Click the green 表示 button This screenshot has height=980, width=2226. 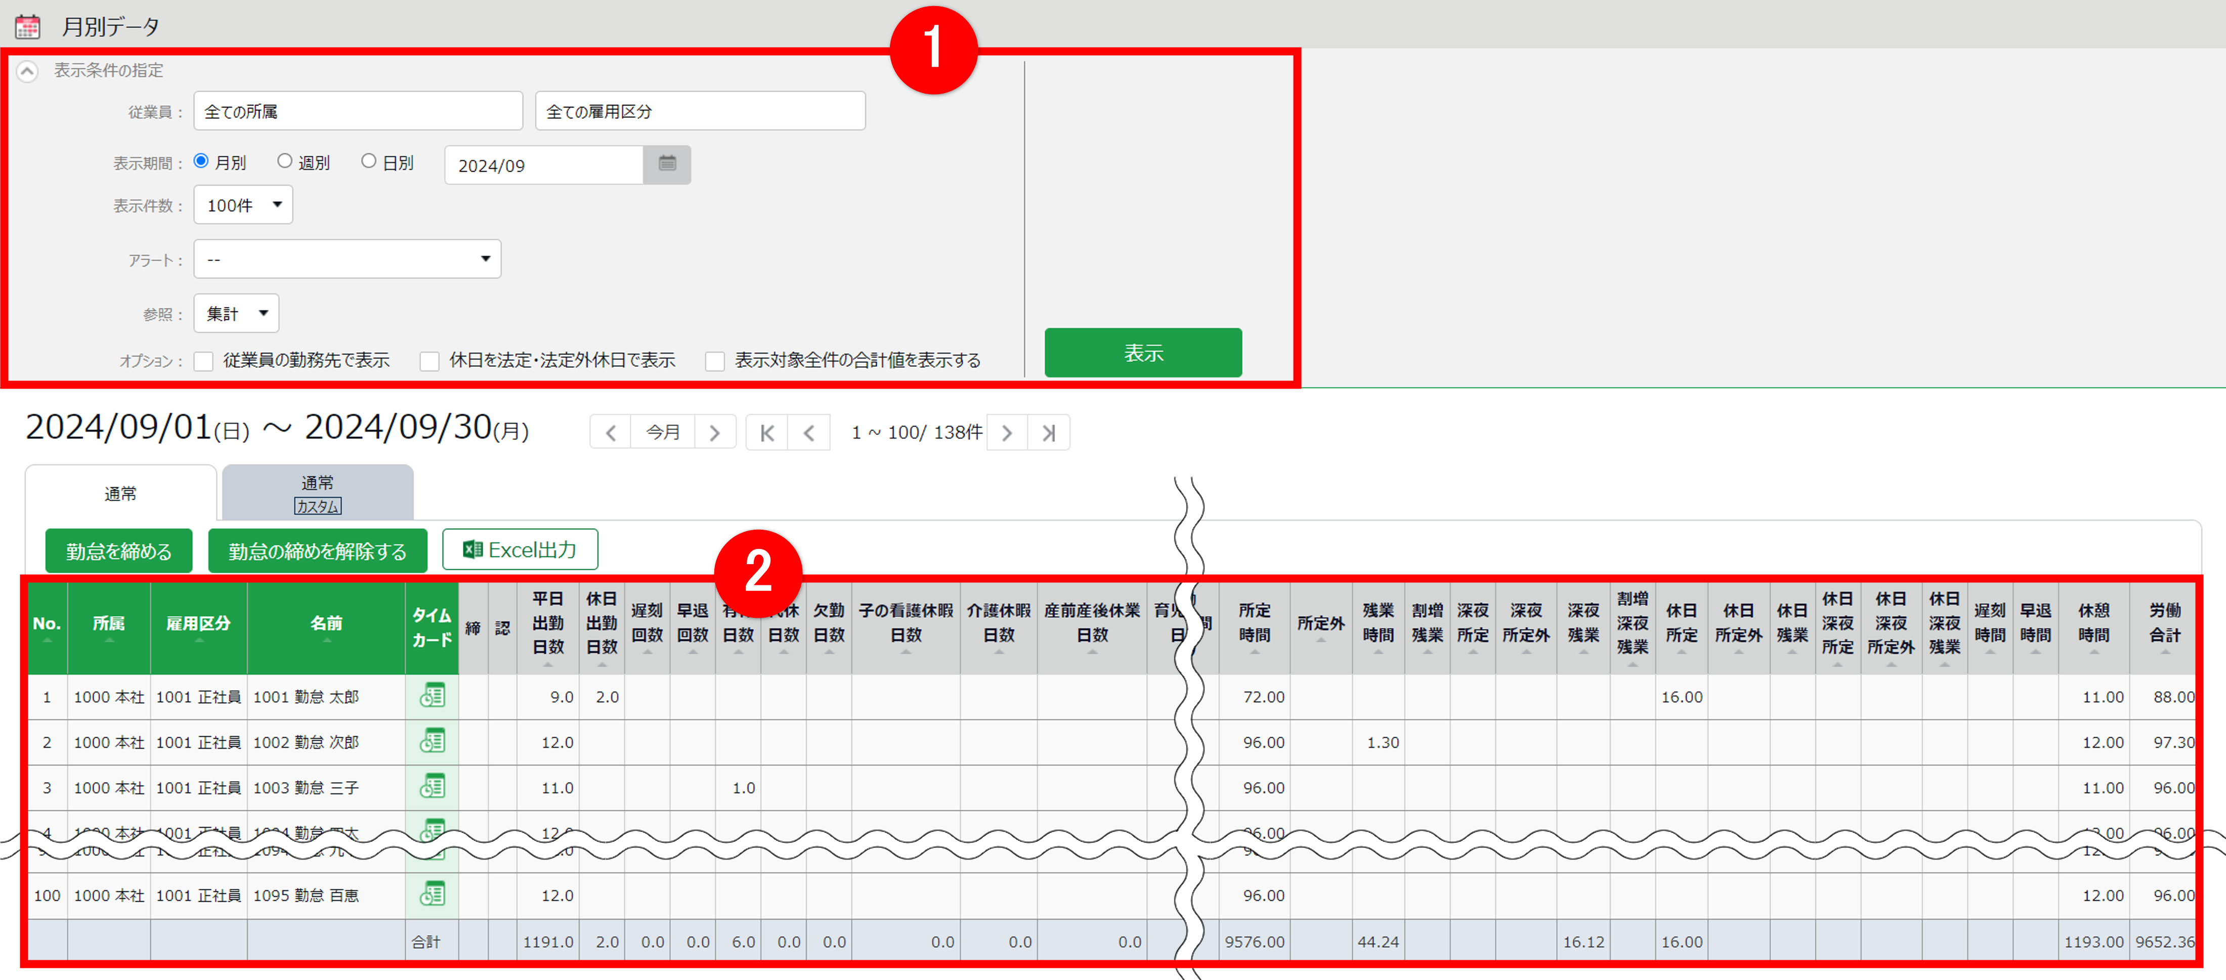[x=1142, y=353]
